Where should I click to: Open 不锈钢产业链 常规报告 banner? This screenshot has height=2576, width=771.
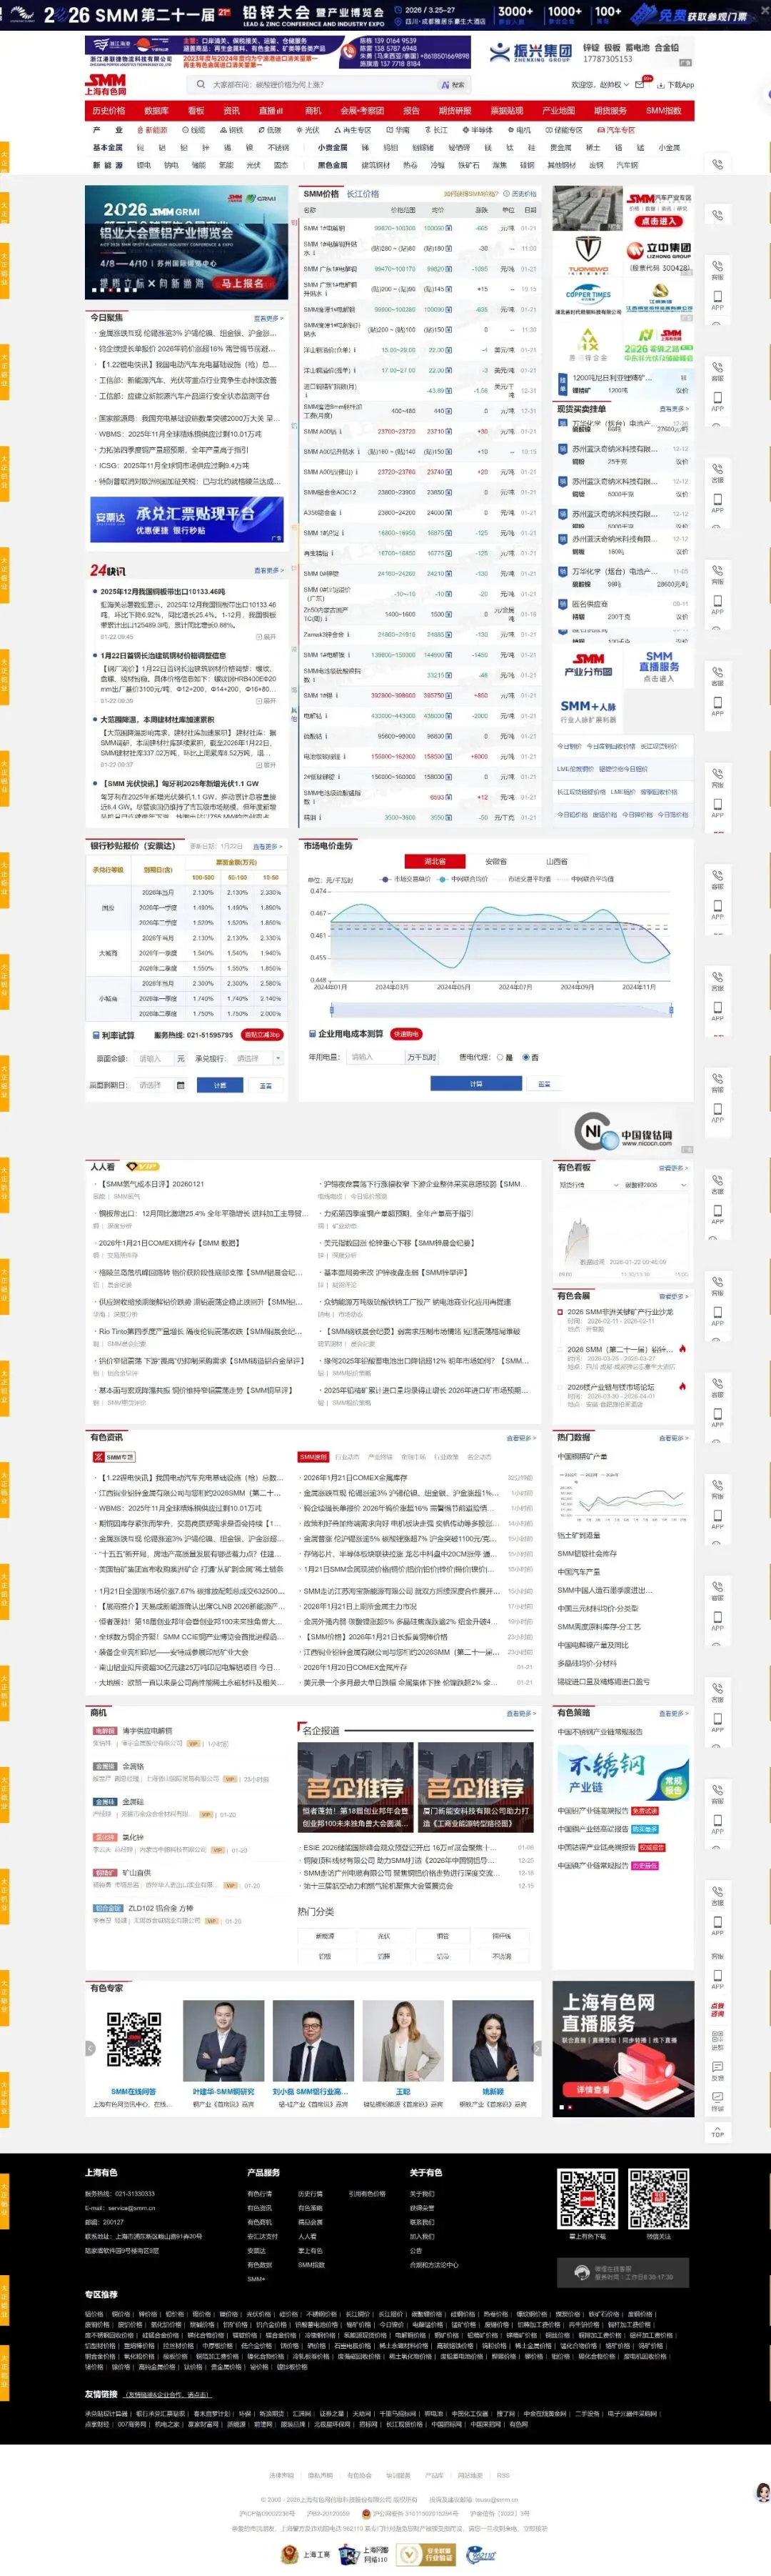click(x=623, y=1774)
